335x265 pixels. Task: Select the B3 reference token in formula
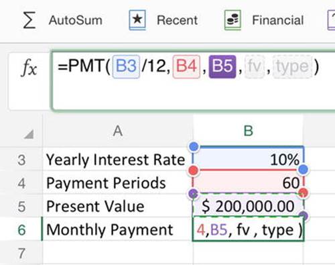126,66
